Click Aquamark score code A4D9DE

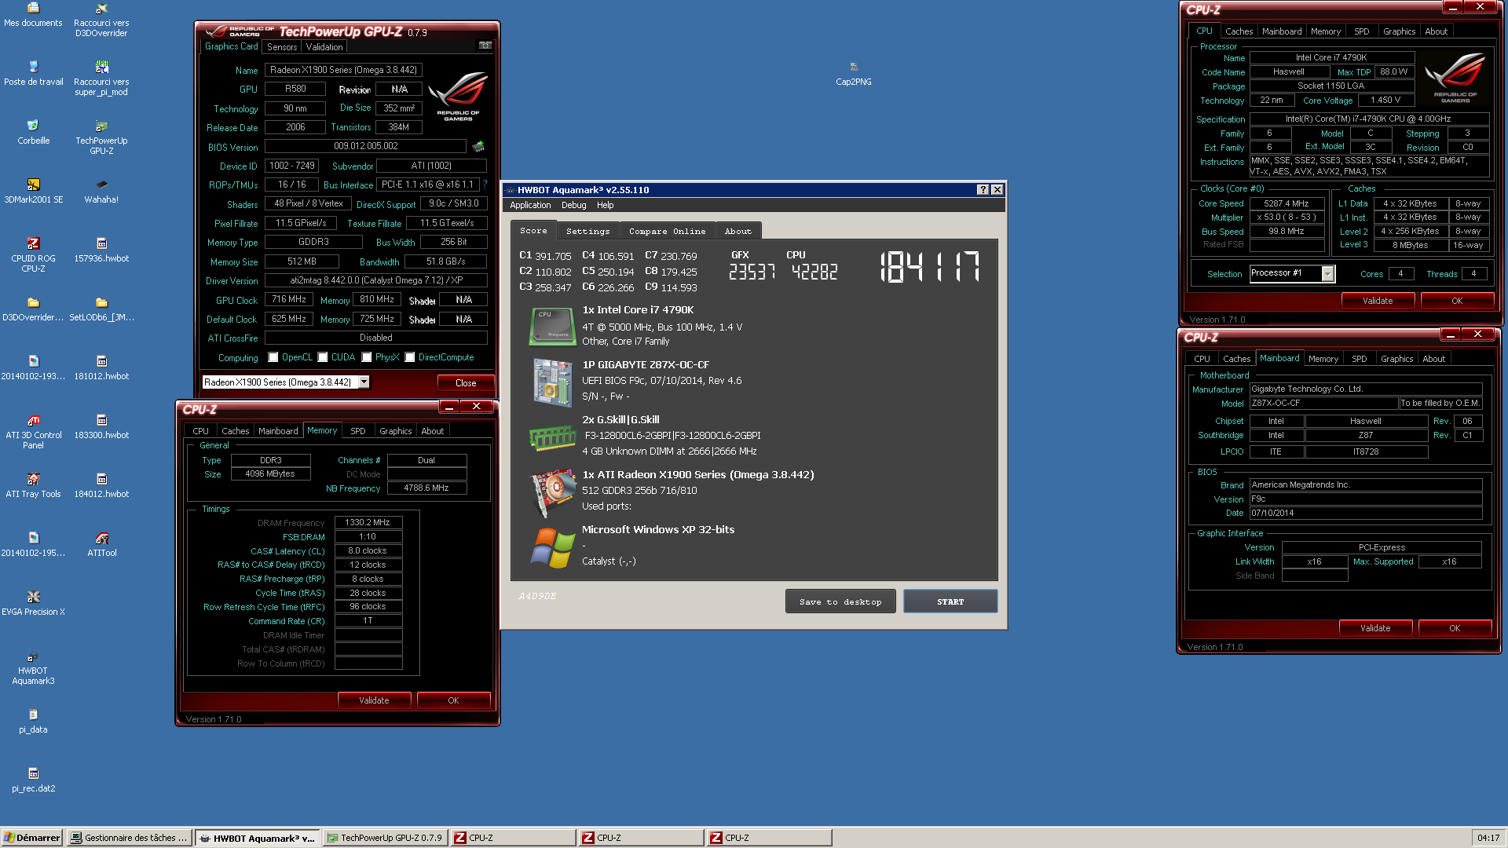pyautogui.click(x=537, y=597)
